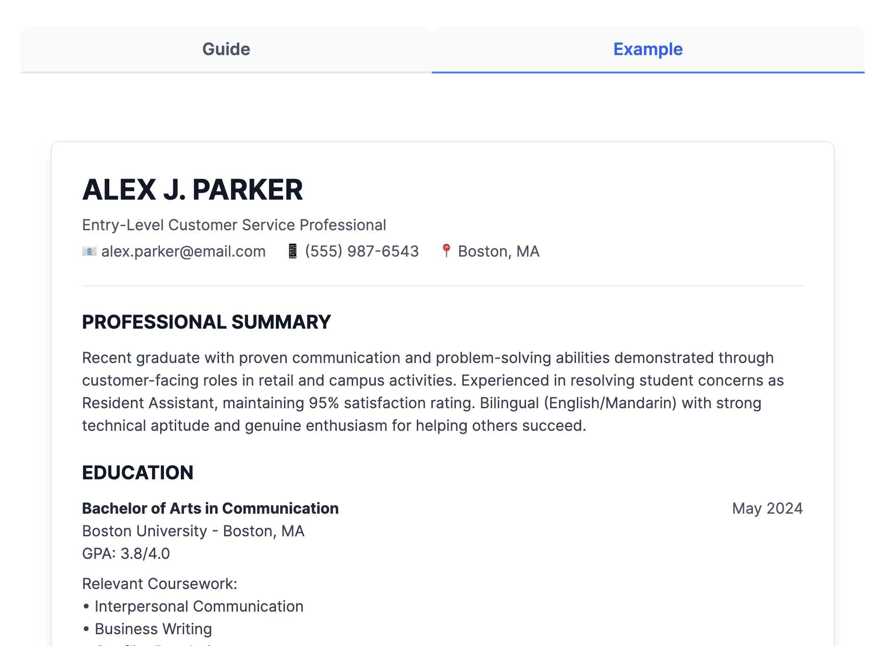Viewport: 891px width, 646px height.
Task: Click the Entry-Level Customer Service Professional subtitle
Action: [234, 225]
